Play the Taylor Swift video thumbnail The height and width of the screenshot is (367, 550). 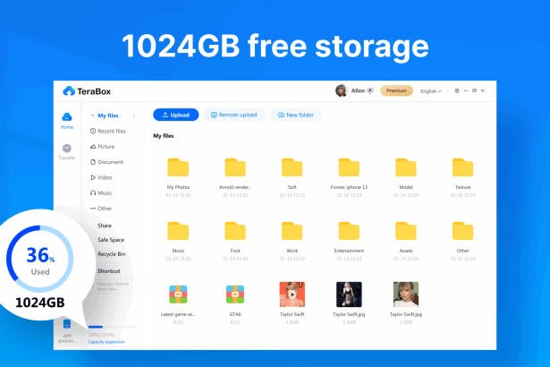tap(292, 294)
